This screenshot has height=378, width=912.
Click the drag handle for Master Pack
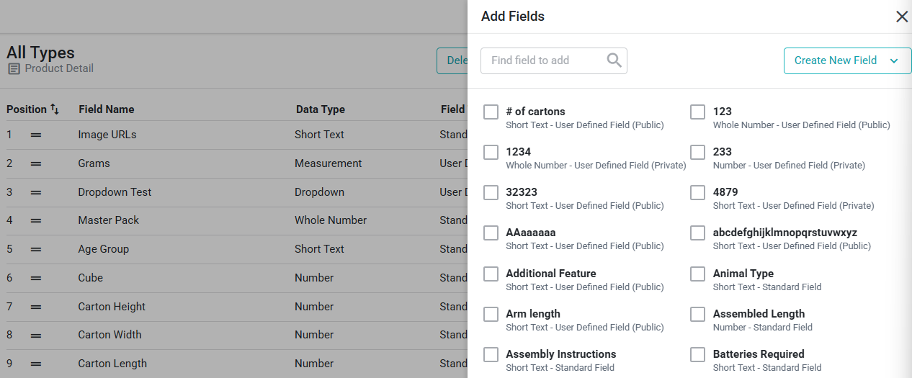36,220
